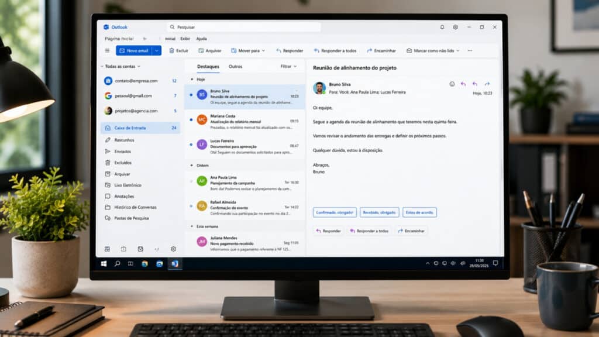
Task: Open the Filtrar dropdown
Action: [288, 67]
